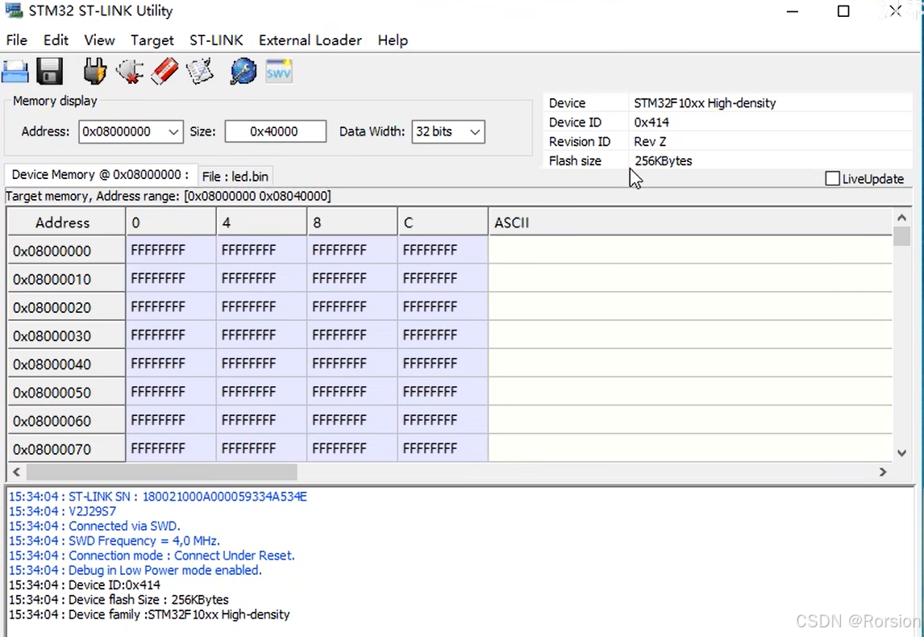Switch to the Device Memory tab
Screen dimensions: 924x637
pos(100,175)
